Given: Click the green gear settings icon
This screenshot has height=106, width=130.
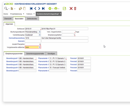Looking at the screenshot, I should [x=50, y=8].
